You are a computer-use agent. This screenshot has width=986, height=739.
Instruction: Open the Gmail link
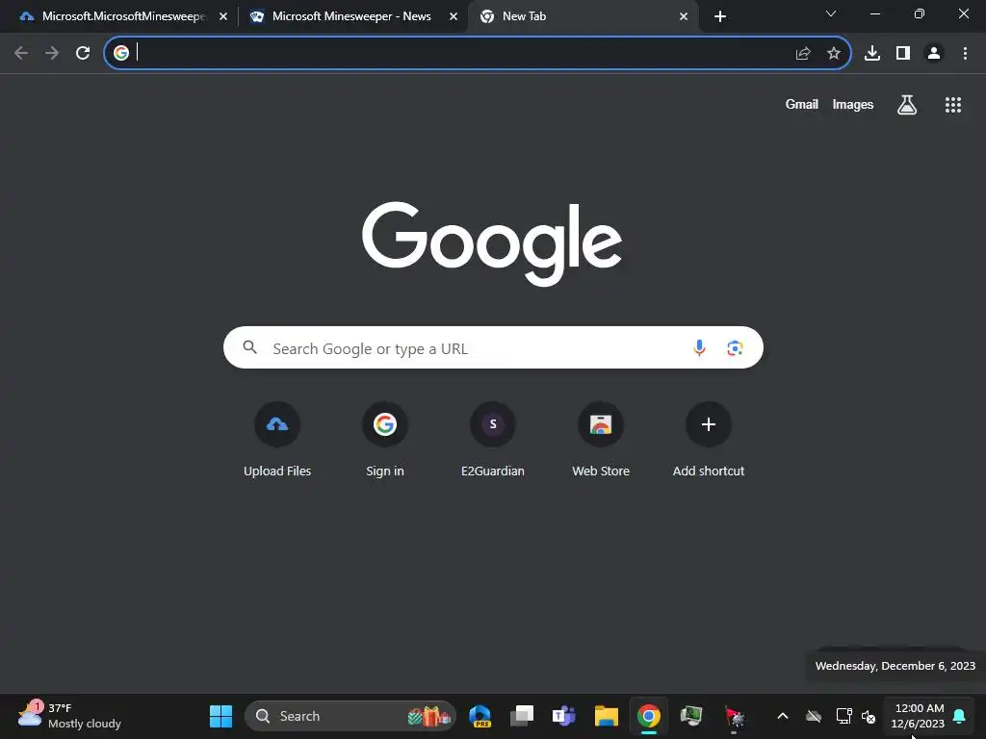(x=802, y=104)
